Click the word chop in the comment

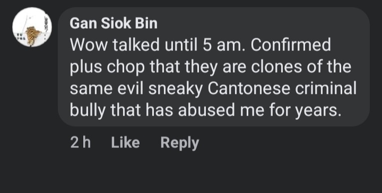[x=125, y=68]
